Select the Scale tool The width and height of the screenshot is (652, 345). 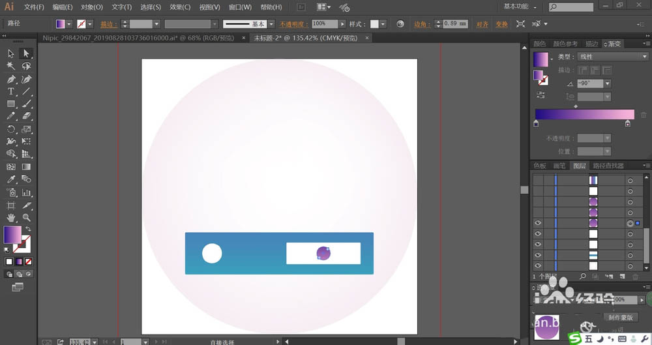[26, 129]
